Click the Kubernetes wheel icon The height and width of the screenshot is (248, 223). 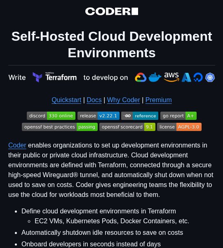coord(210,77)
